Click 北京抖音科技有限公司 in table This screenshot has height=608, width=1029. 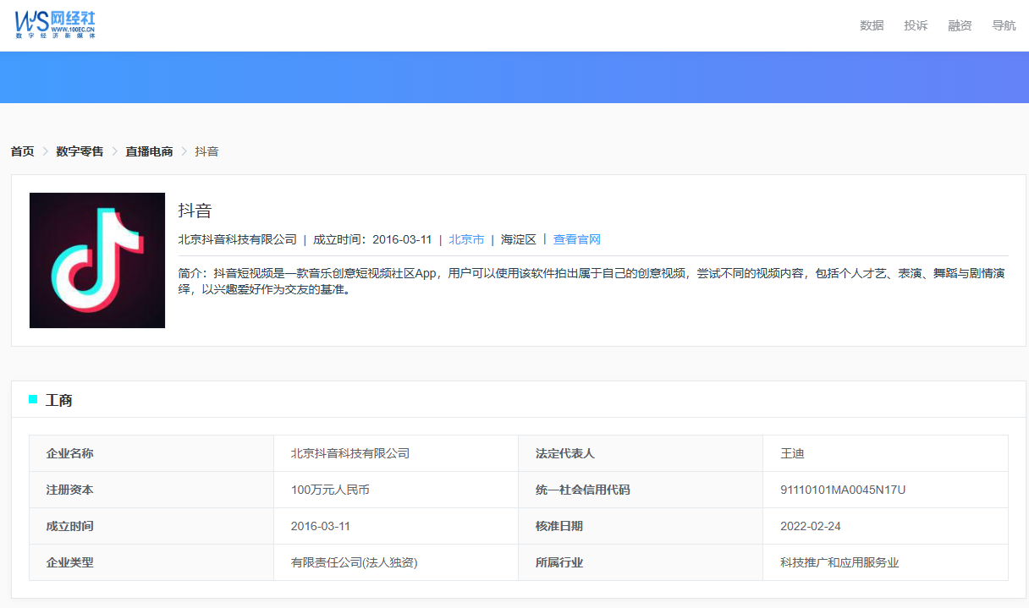[350, 453]
